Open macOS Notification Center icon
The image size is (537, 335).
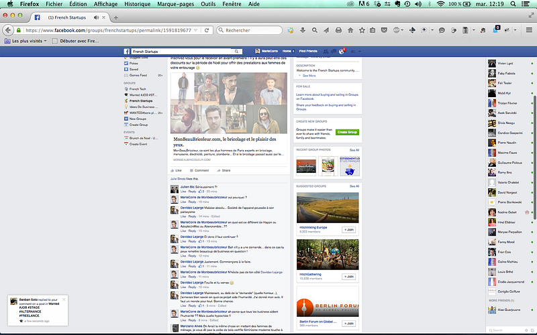point(525,4)
